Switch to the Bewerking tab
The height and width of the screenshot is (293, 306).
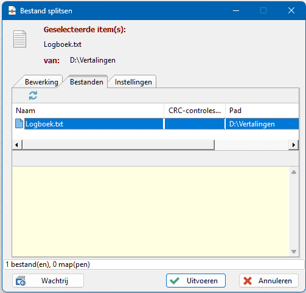pyautogui.click(x=41, y=82)
